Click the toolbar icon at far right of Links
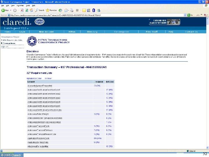The width and height of the screenshot is (209, 157). click(205, 15)
